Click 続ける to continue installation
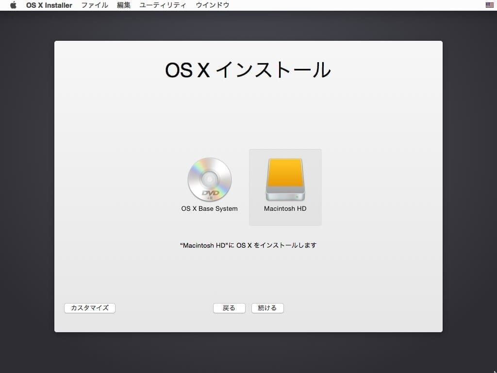This screenshot has width=497, height=373. point(267,308)
